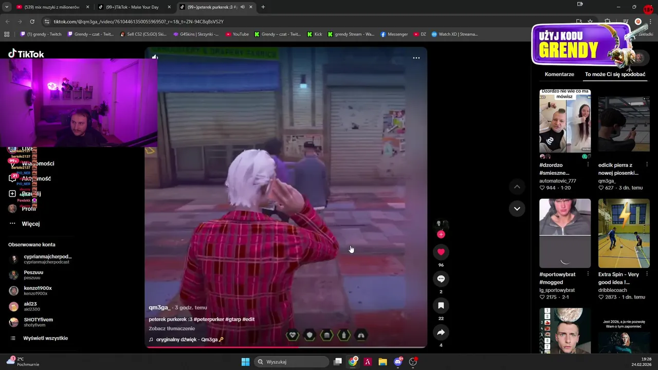Go to the next video with the down arrow

517,209
